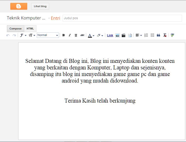The image size is (186, 142).
Task: Click the Redo arrow icon
Action: [x=14, y=35]
